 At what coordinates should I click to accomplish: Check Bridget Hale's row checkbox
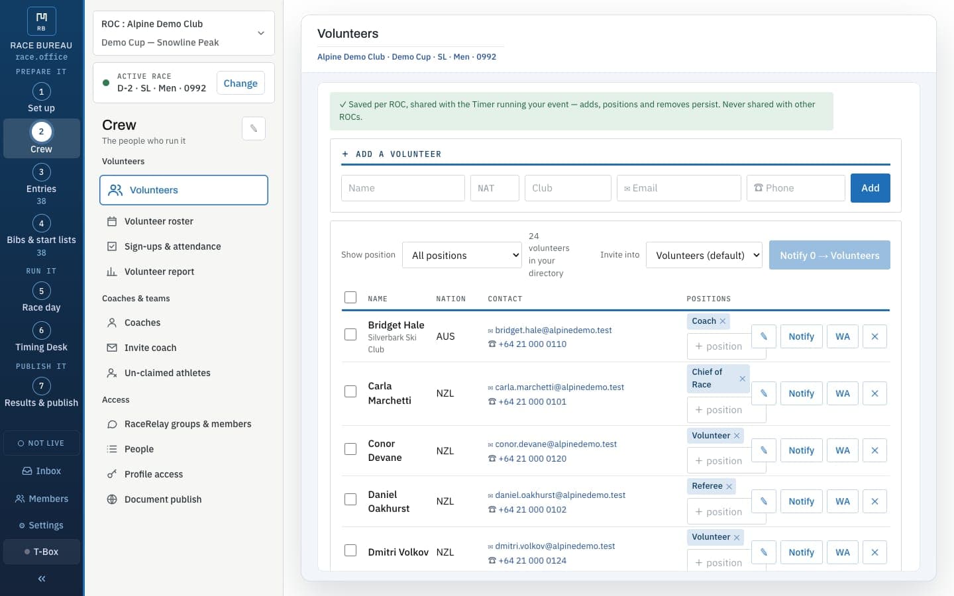tap(350, 334)
